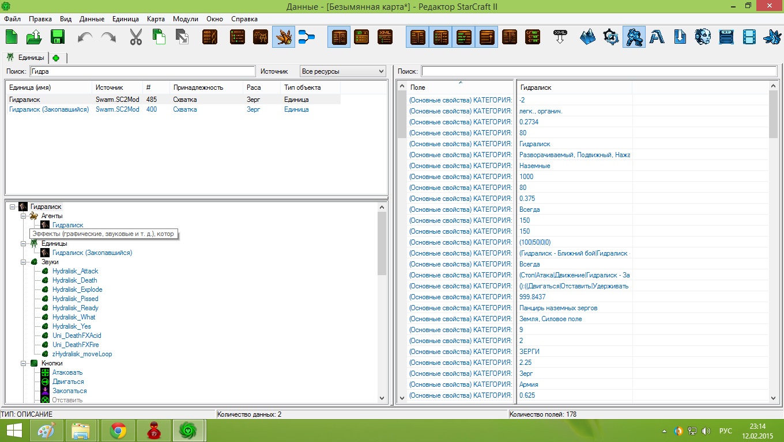Sort by the 'Поле' column header
The height and width of the screenshot is (442, 784).
460,87
